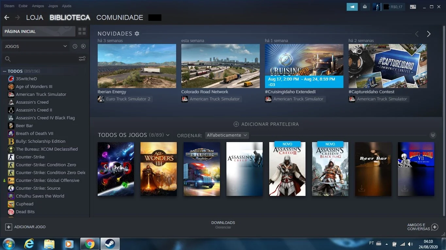Viewport: 446px width, 250px height.
Task: Open Steam from the Windows taskbar
Action: (110, 244)
